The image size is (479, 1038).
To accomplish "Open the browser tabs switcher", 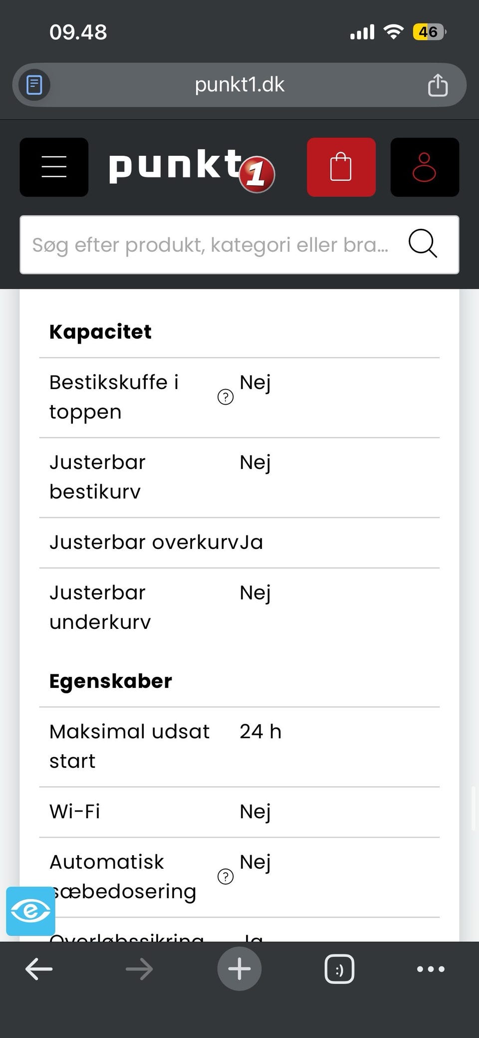I will tap(339, 969).
